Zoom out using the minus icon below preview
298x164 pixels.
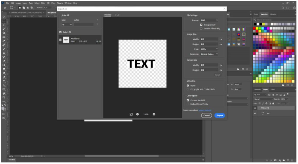tap(138, 114)
